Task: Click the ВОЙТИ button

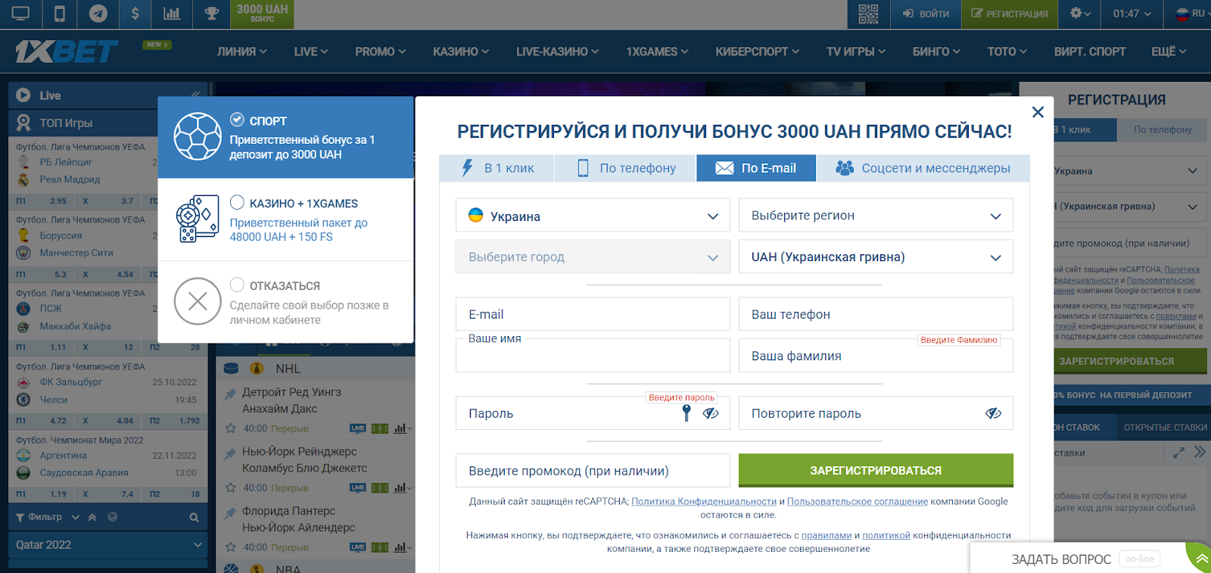Action: (926, 14)
